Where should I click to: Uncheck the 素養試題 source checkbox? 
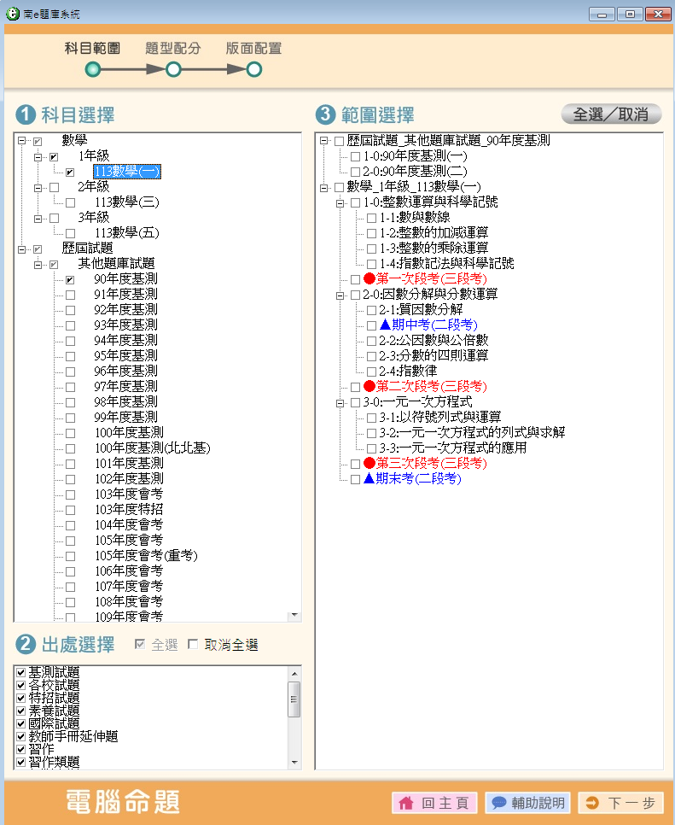pyautogui.click(x=21, y=710)
